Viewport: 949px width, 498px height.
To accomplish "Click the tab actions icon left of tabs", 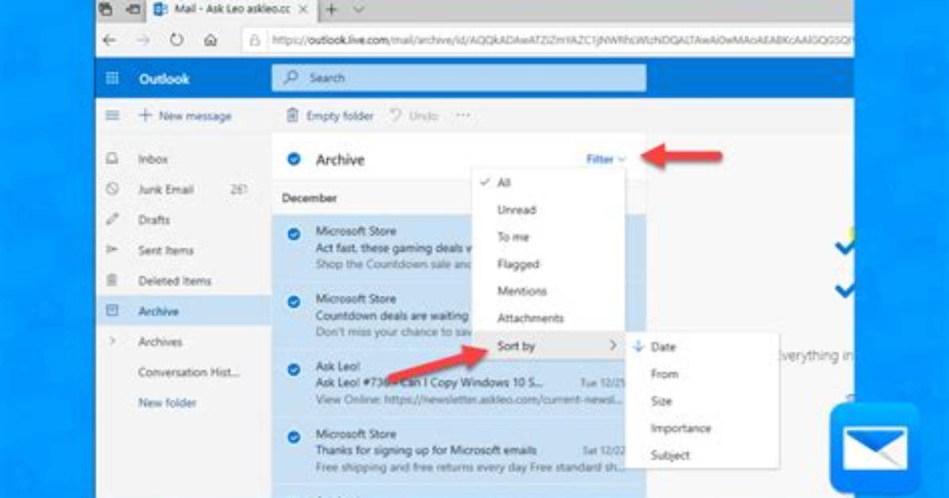I will coord(106,9).
